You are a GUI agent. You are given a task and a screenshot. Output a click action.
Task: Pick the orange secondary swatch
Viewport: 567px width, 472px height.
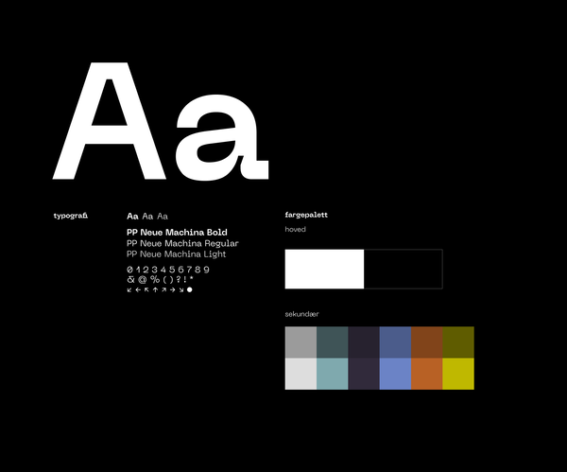pos(427,374)
